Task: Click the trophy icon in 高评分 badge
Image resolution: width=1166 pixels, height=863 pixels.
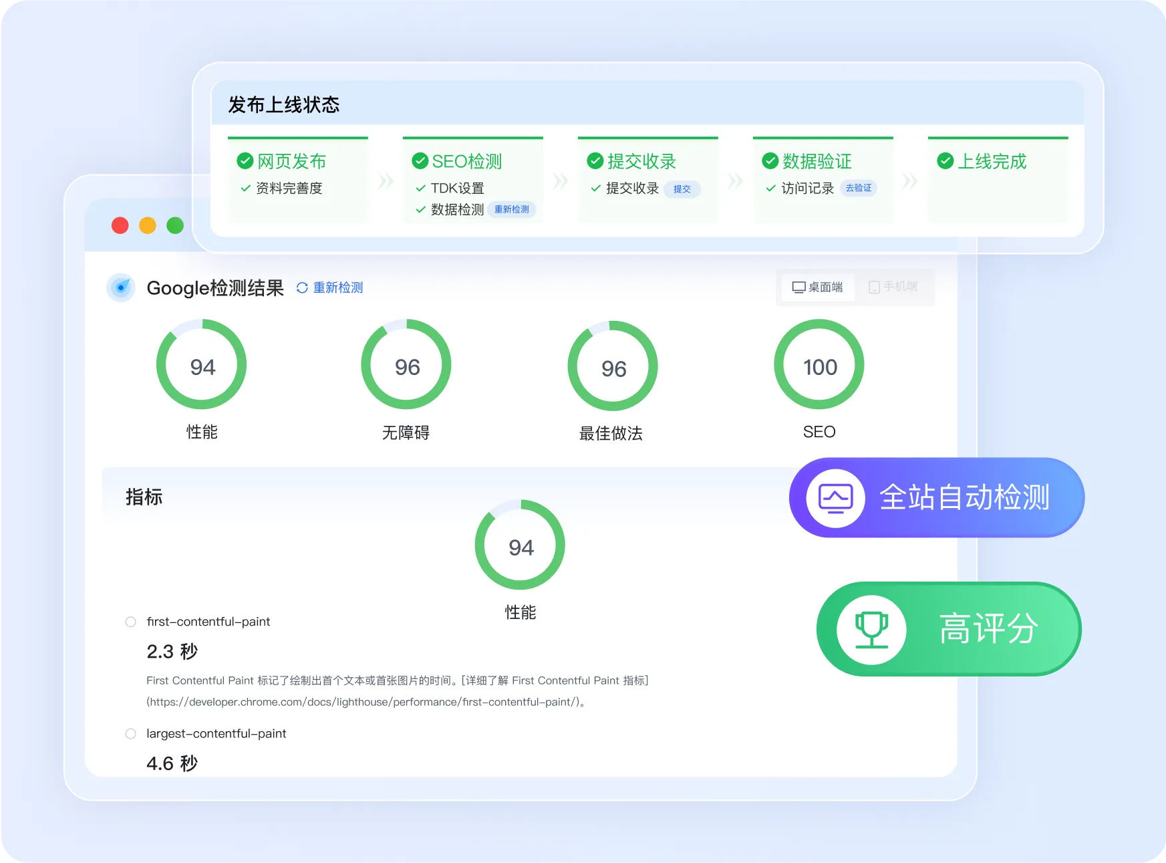Action: [x=871, y=629]
